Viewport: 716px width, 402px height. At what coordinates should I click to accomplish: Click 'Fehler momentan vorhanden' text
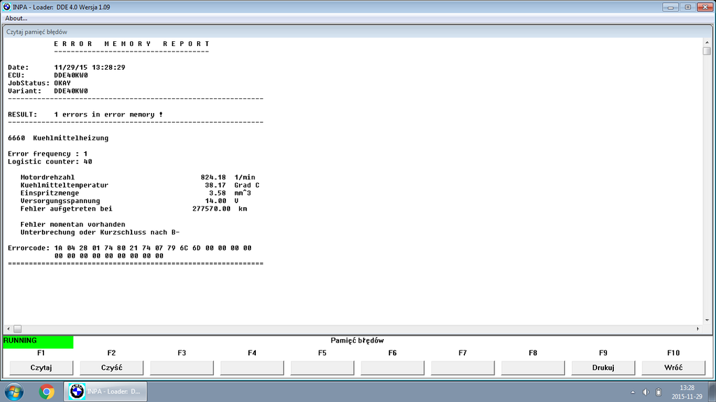(x=73, y=224)
